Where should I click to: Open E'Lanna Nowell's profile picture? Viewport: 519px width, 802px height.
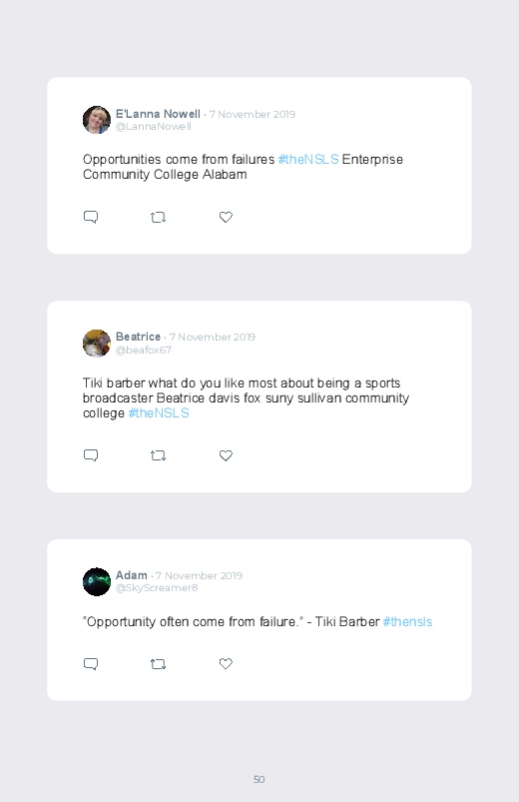(x=97, y=120)
